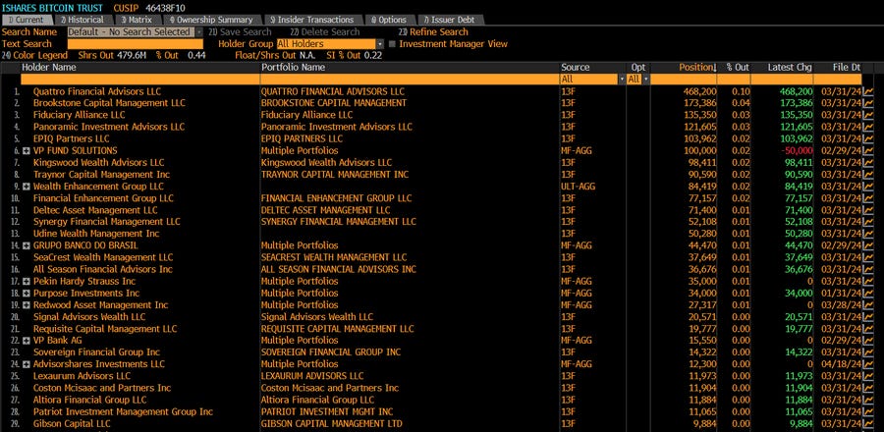Switch to the Current tab
884x432 pixels.
pyautogui.click(x=26, y=20)
